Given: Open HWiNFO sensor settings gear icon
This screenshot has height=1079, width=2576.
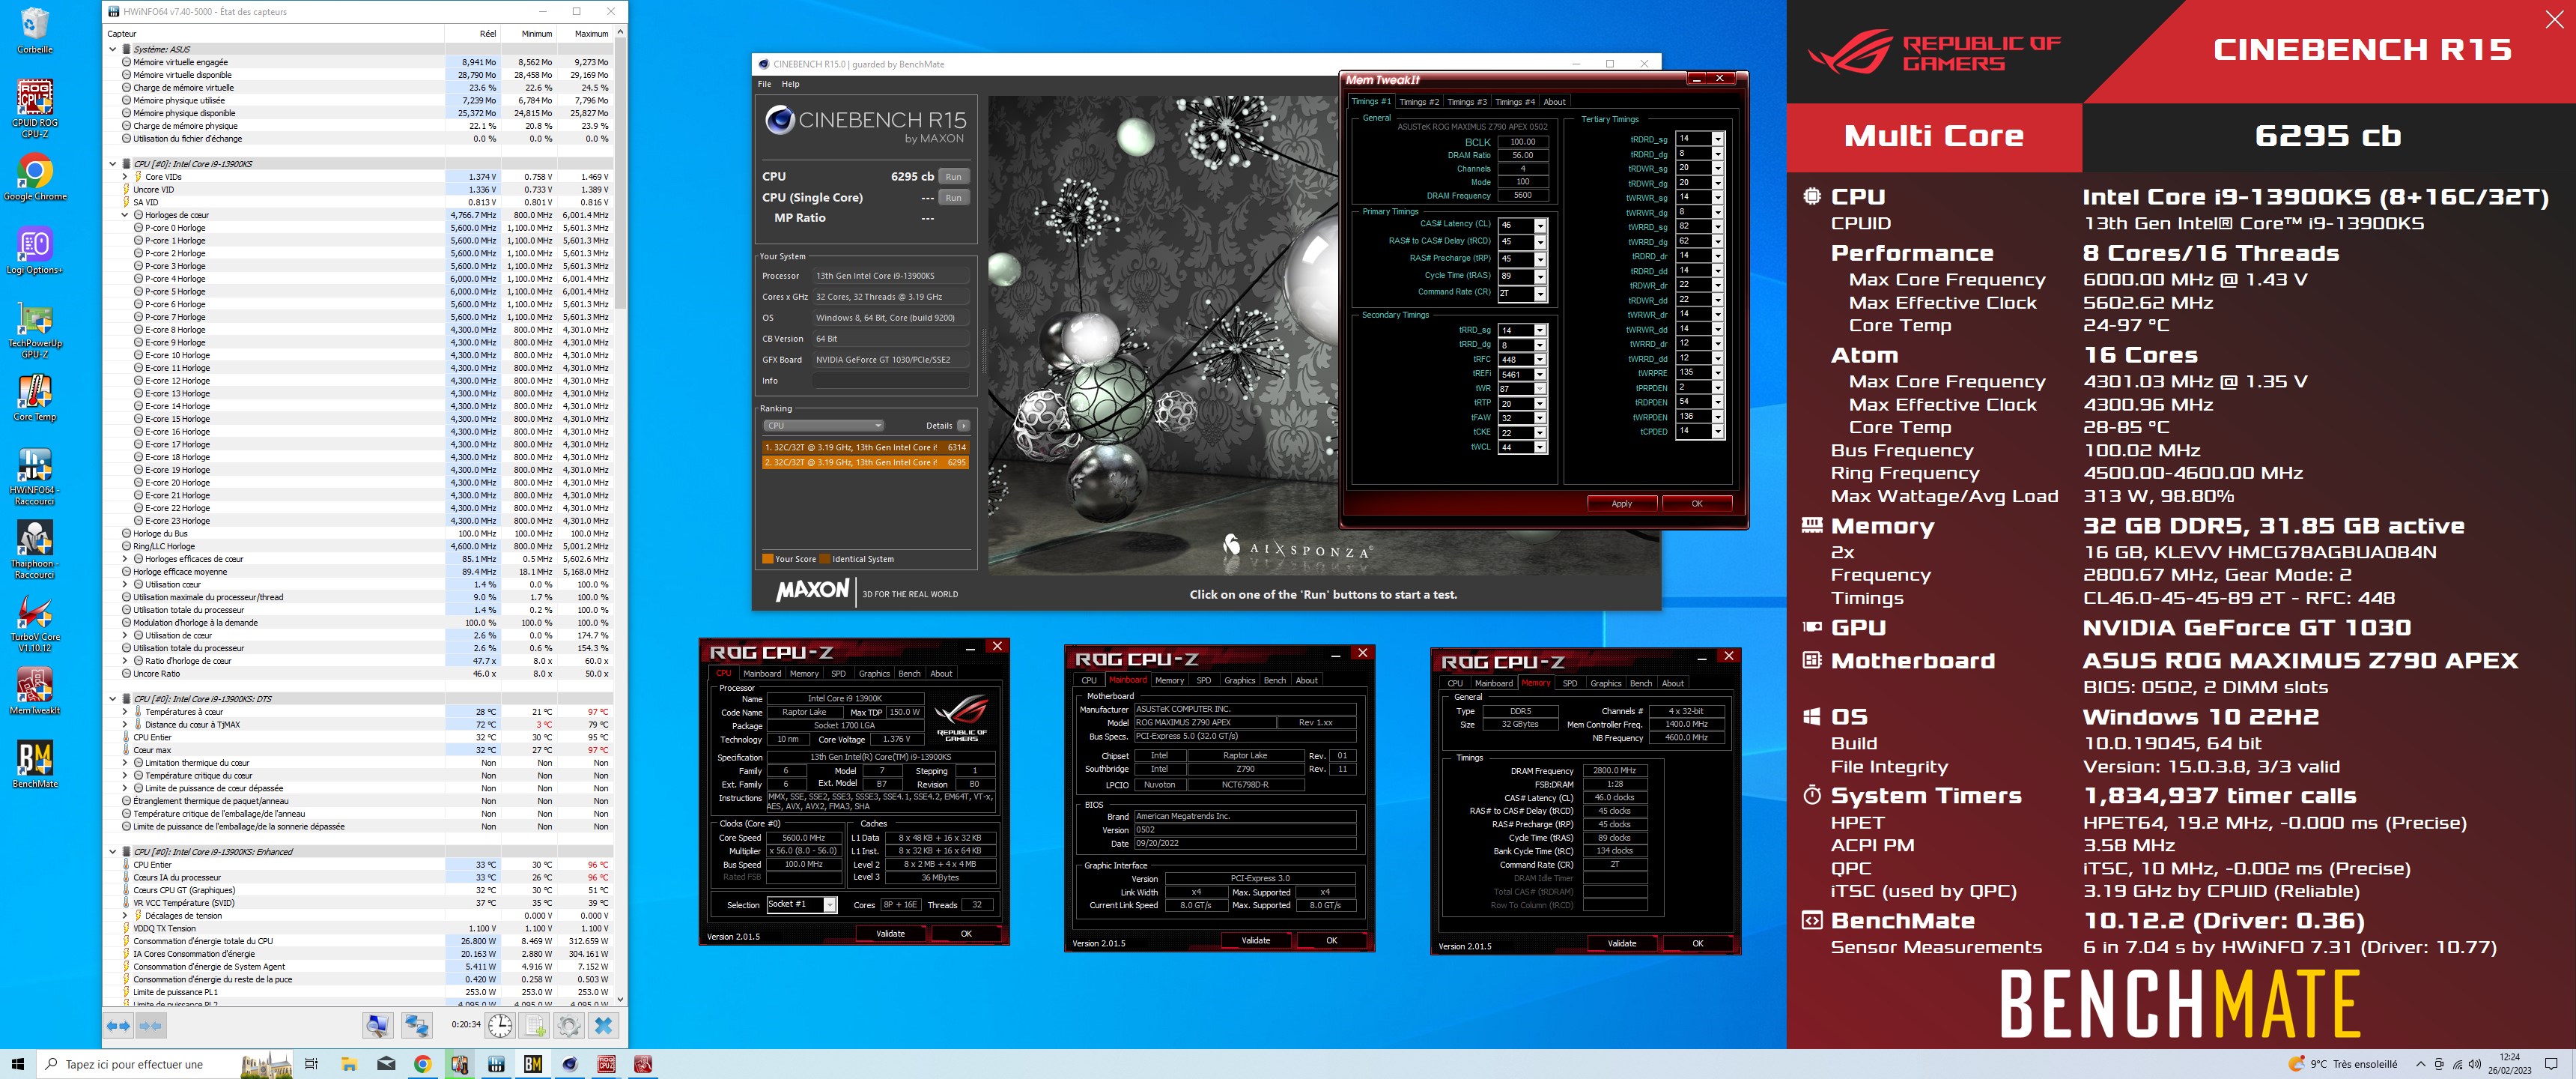Looking at the screenshot, I should click(569, 1025).
